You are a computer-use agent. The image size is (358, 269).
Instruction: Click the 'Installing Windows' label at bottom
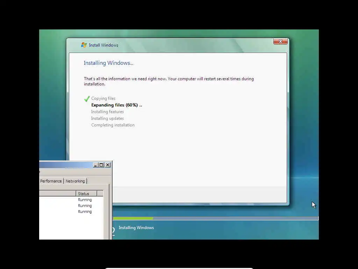click(136, 228)
